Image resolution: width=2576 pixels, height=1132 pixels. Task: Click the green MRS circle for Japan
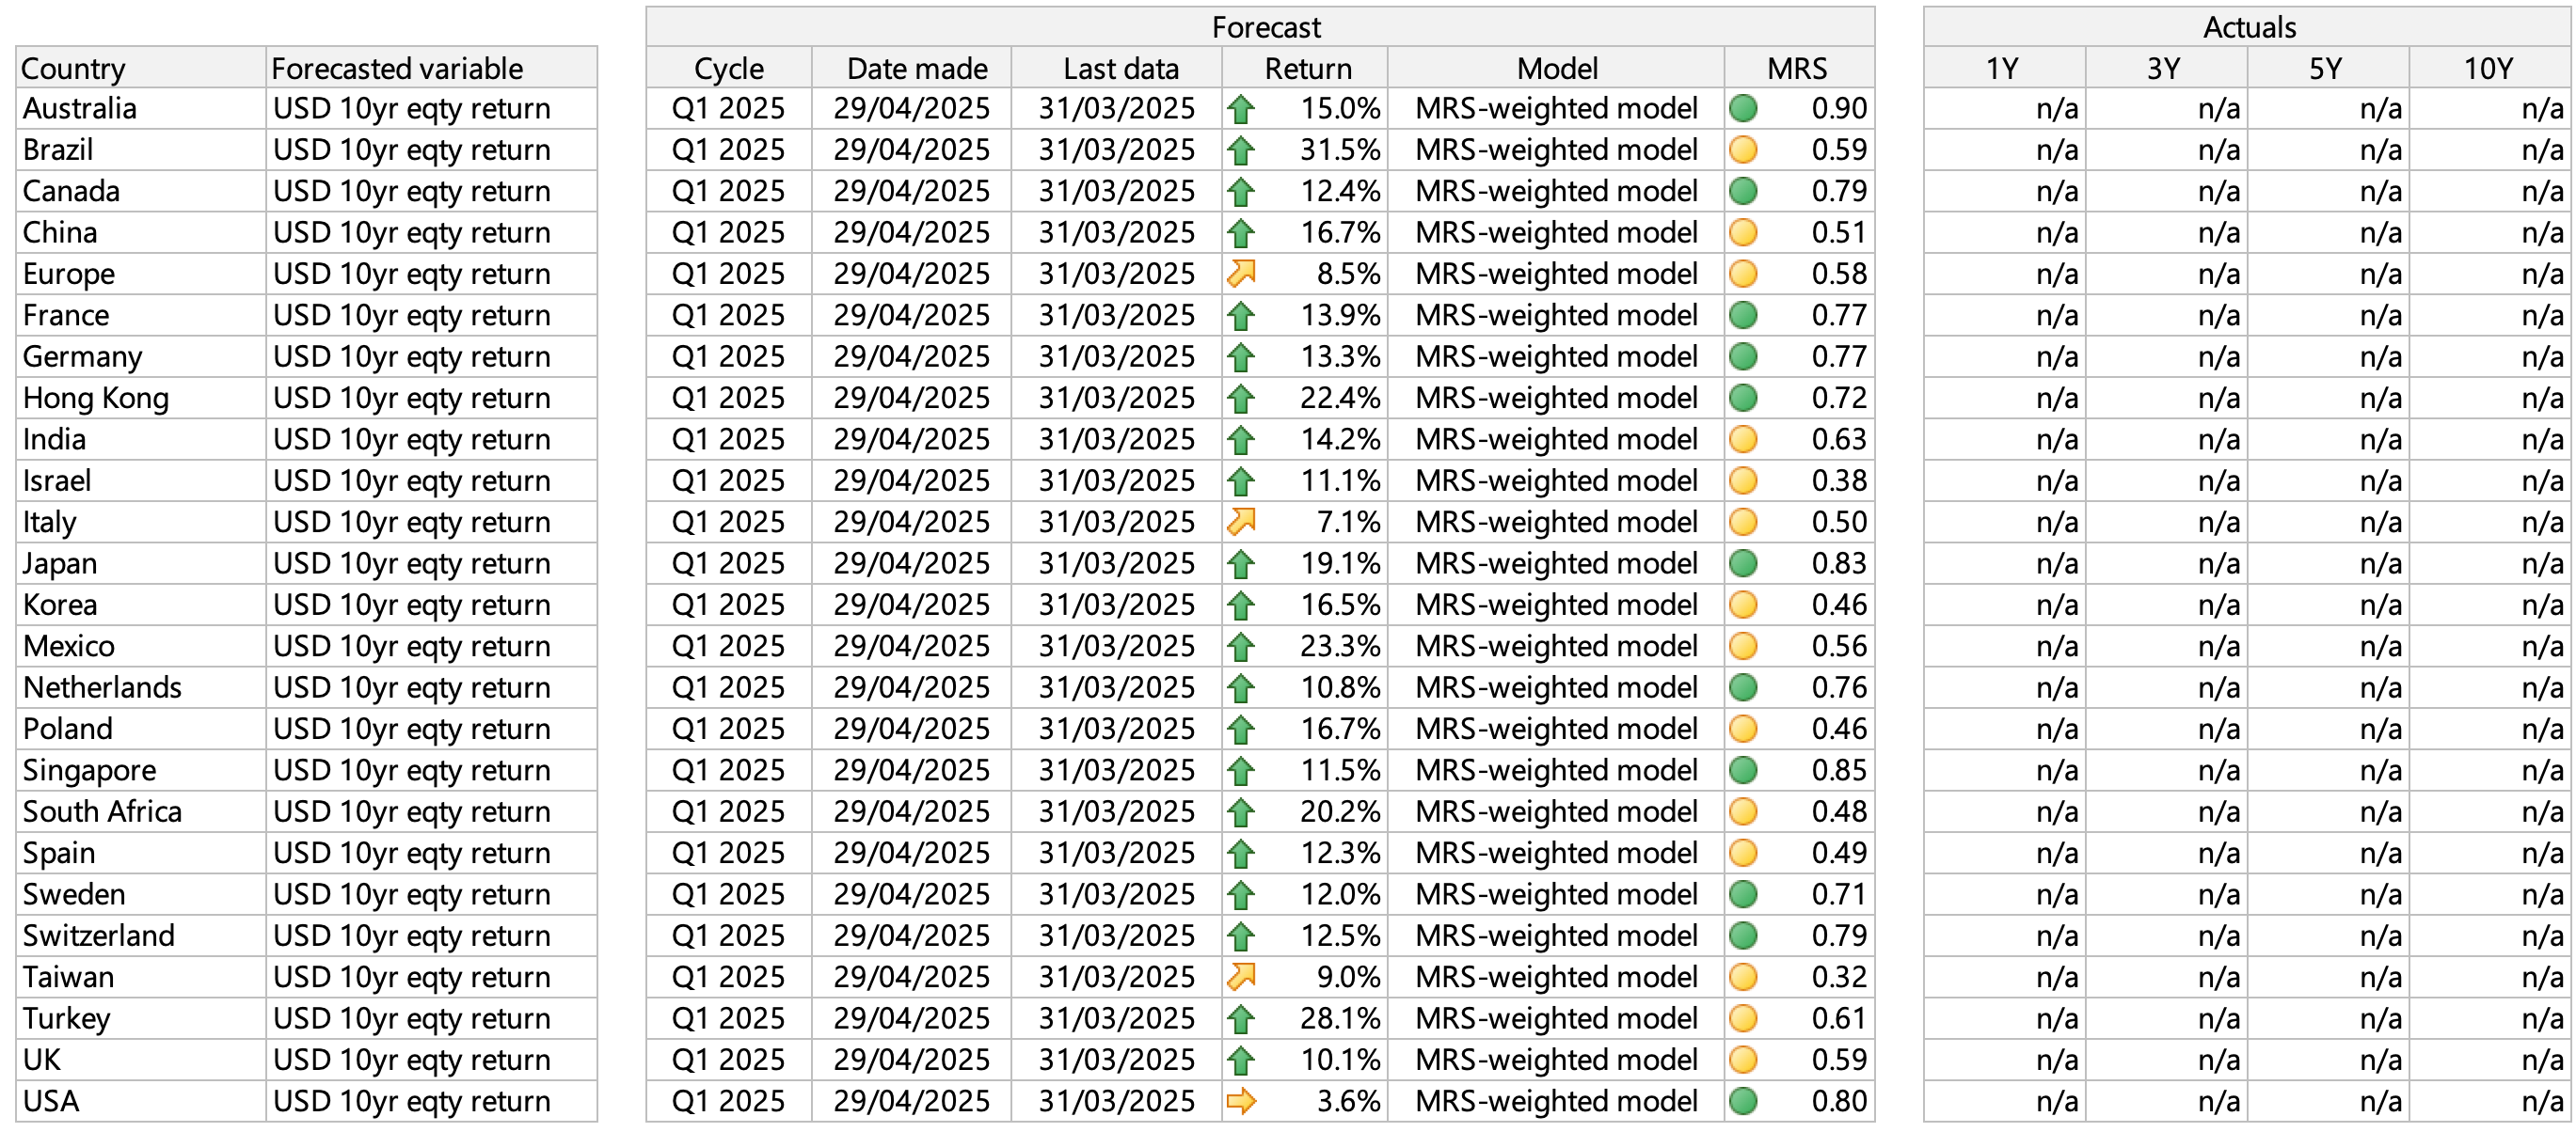(x=1743, y=563)
